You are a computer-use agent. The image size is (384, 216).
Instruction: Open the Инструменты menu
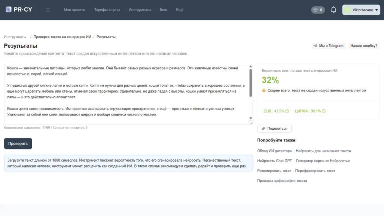(140, 10)
